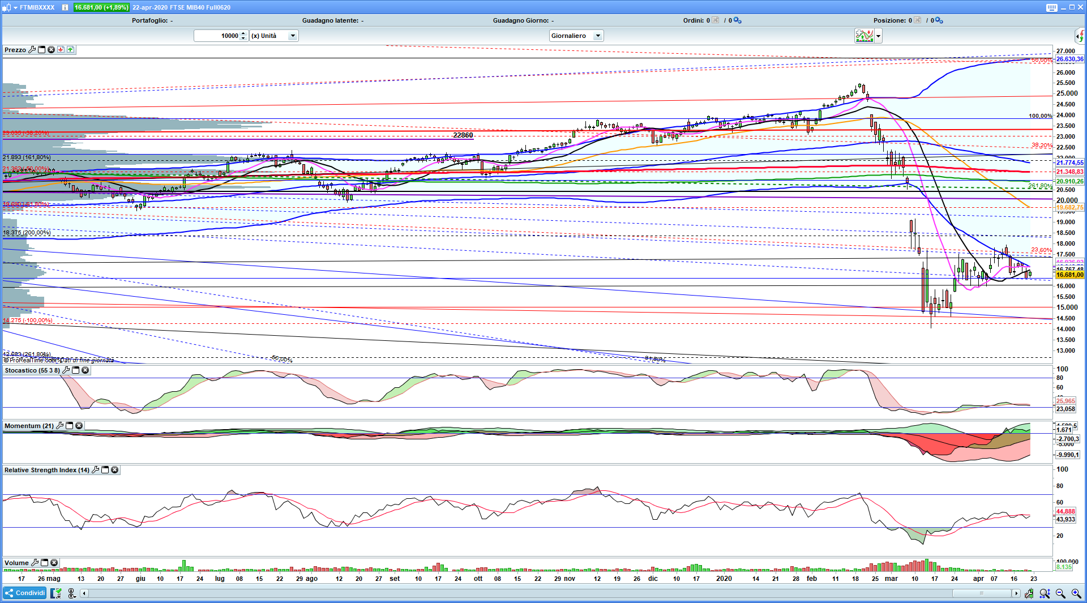
Task: Click the chart print/export icon at bottom right
Action: [1029, 593]
